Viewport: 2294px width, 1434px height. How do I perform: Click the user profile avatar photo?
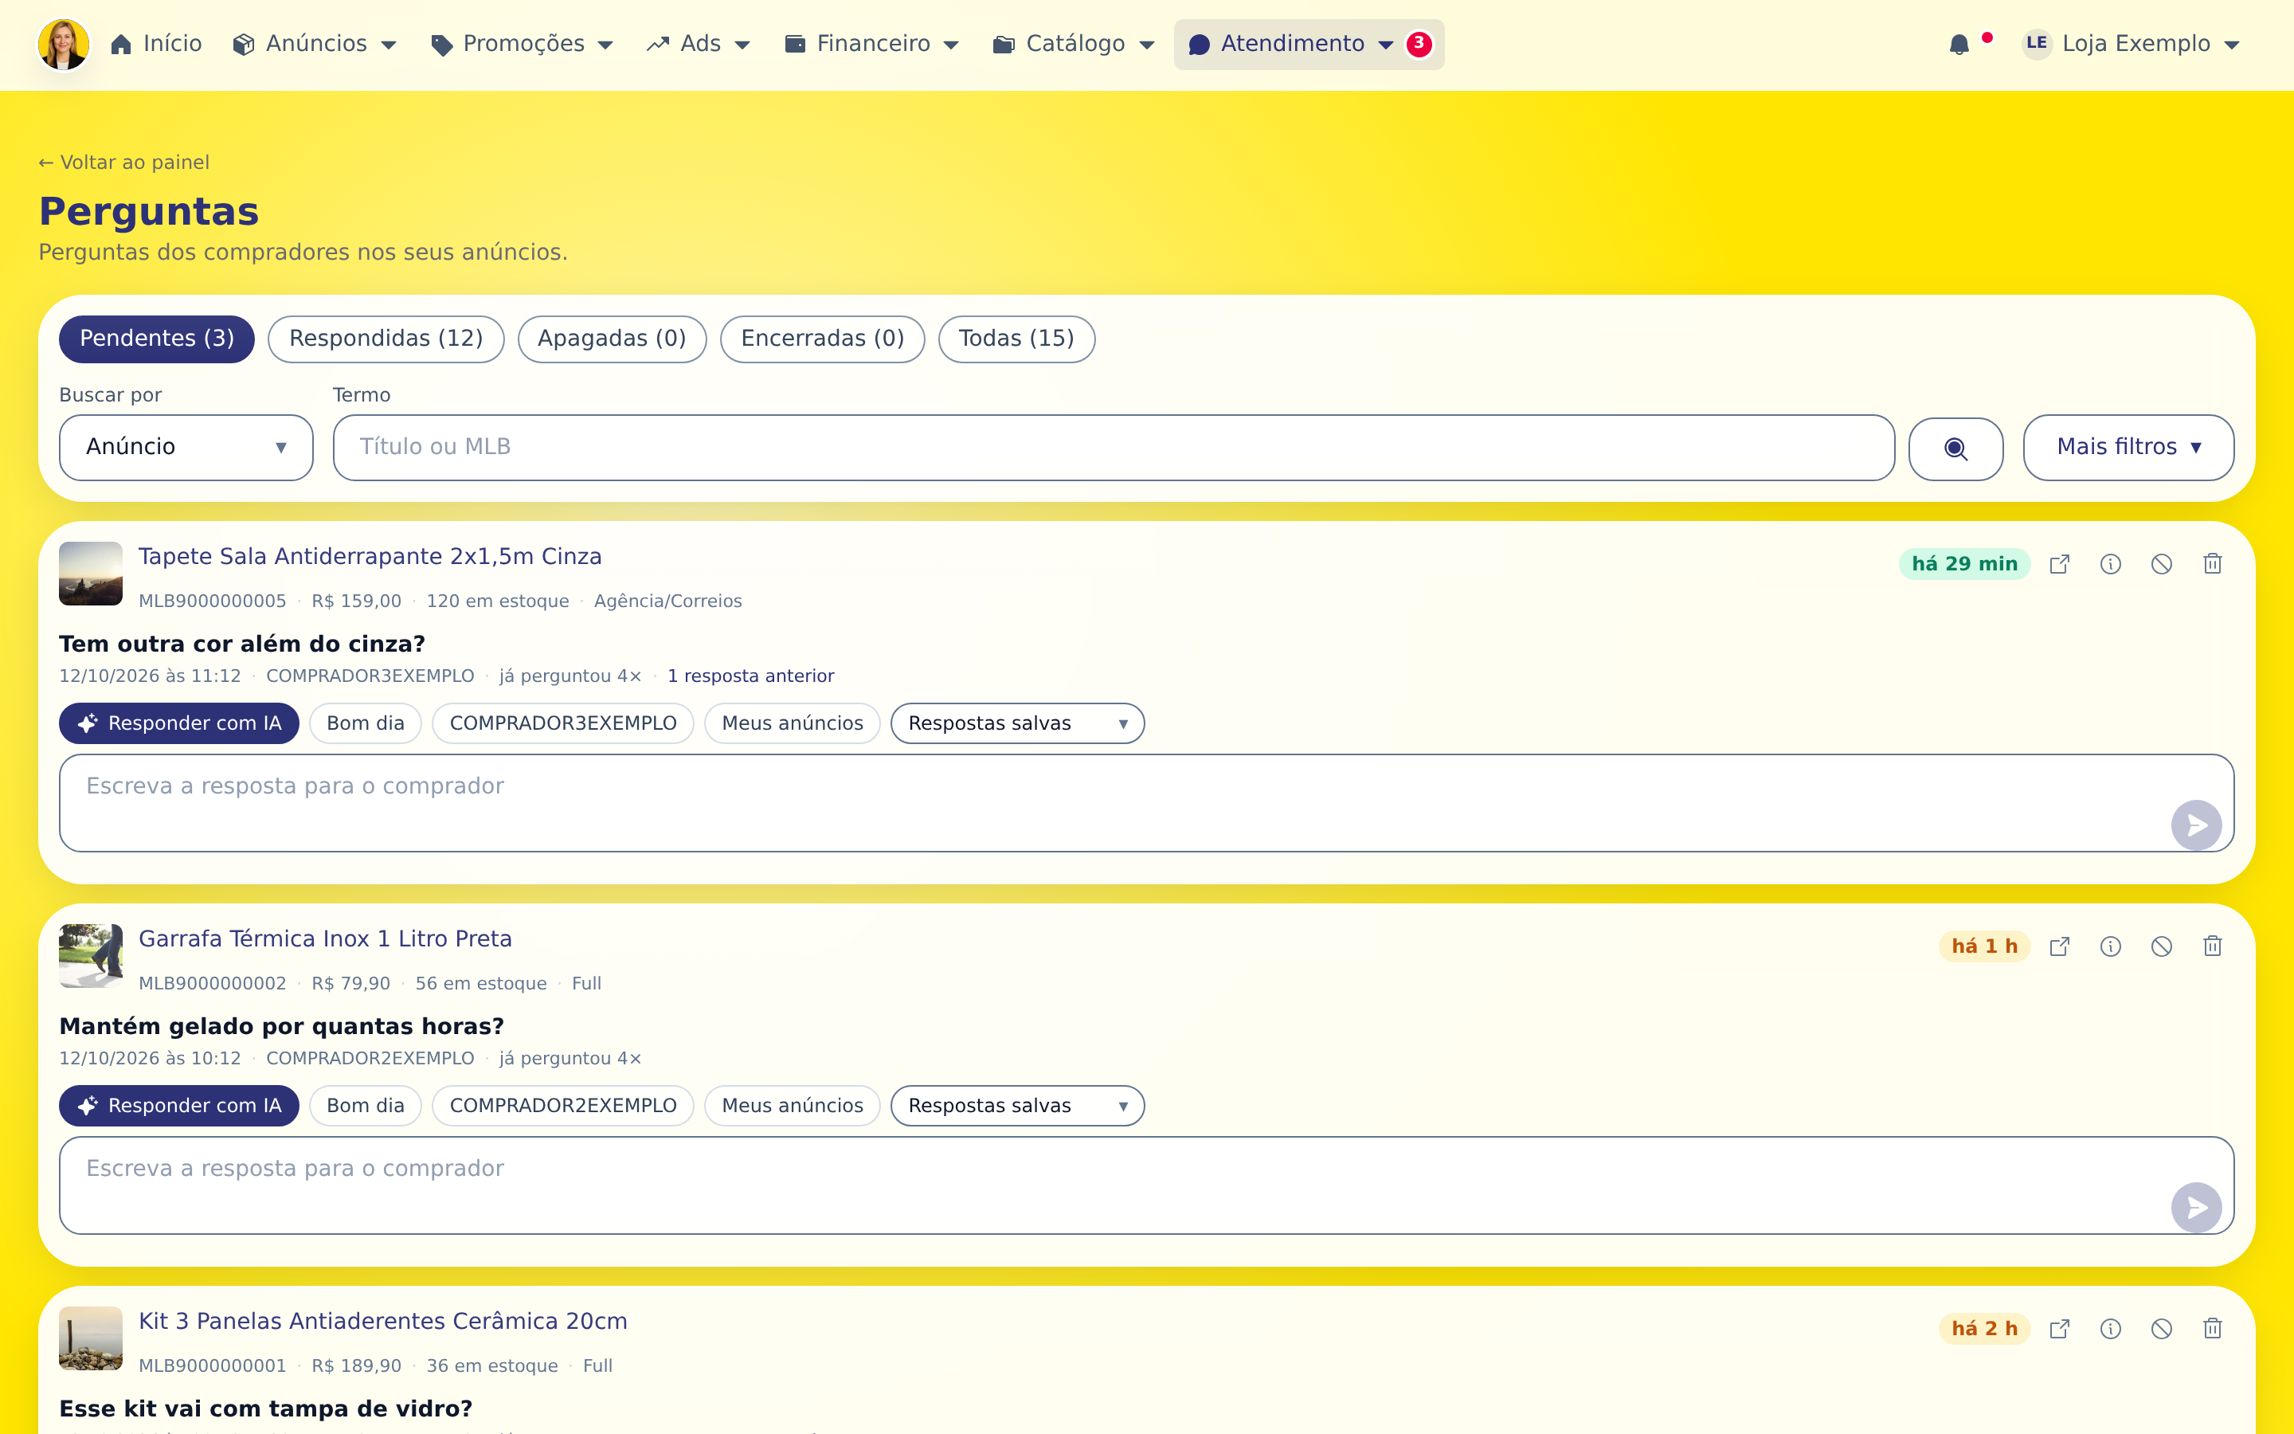coord(64,45)
